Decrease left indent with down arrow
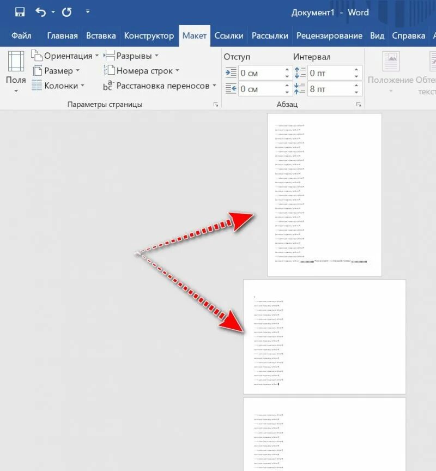Screen dimensions: 436x471 click(x=287, y=77)
